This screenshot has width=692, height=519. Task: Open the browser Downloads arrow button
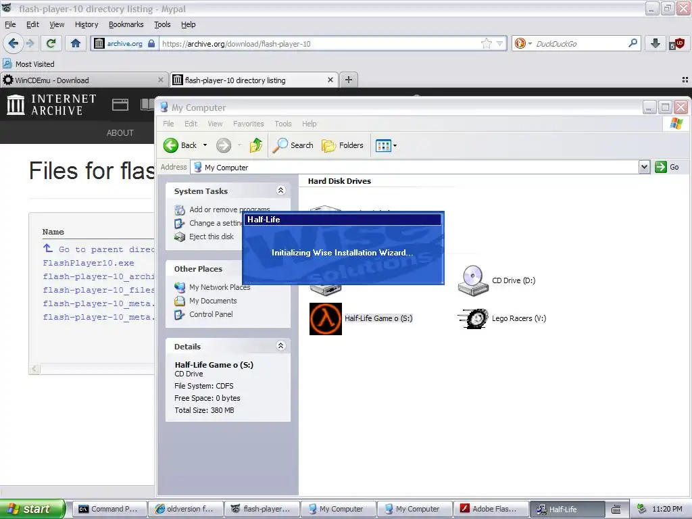pos(656,43)
